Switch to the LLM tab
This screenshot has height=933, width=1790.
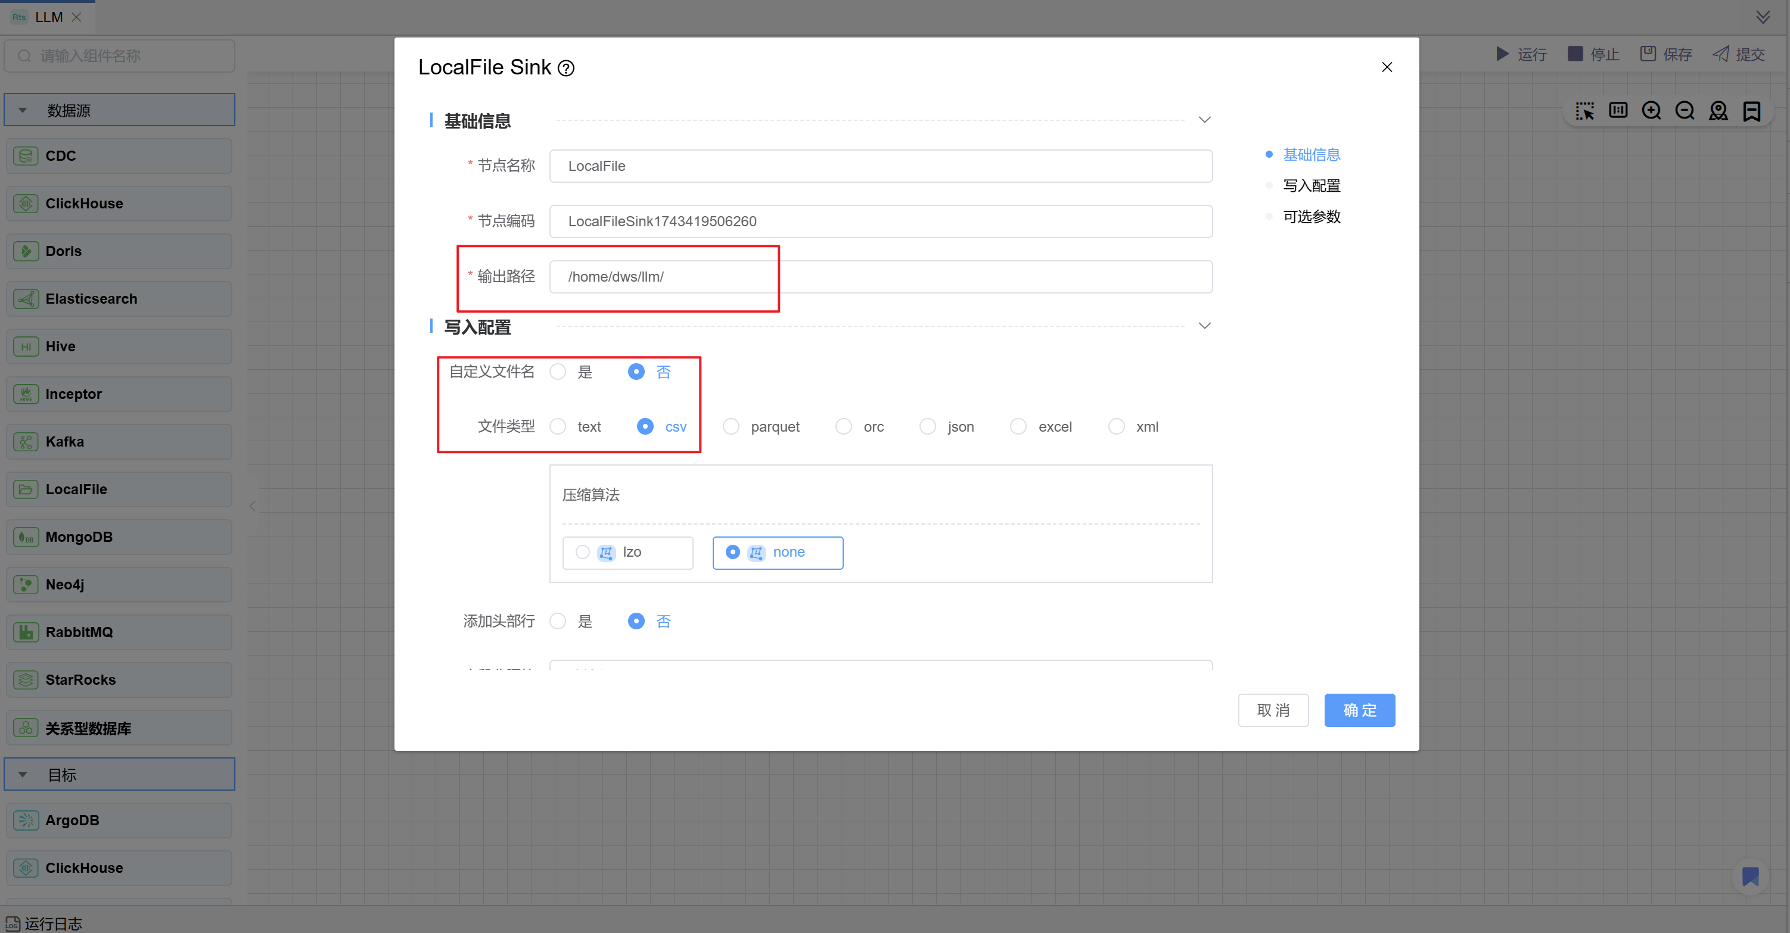(x=49, y=17)
